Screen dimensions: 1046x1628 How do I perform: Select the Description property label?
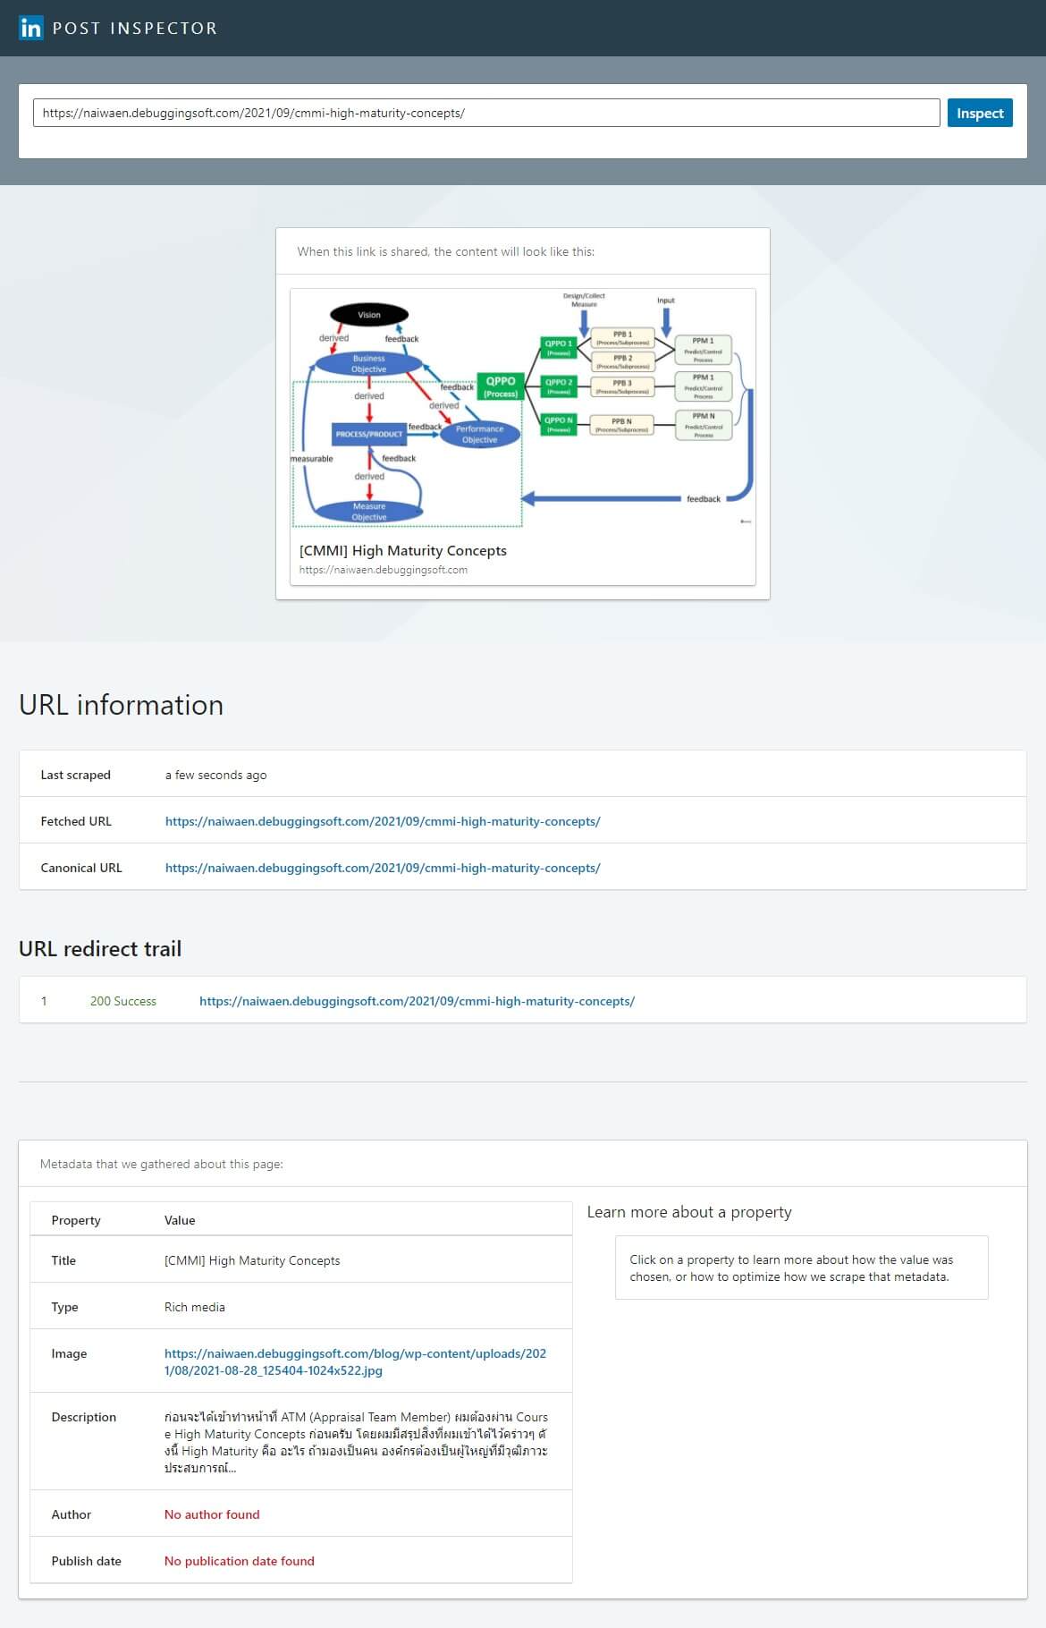click(84, 1417)
